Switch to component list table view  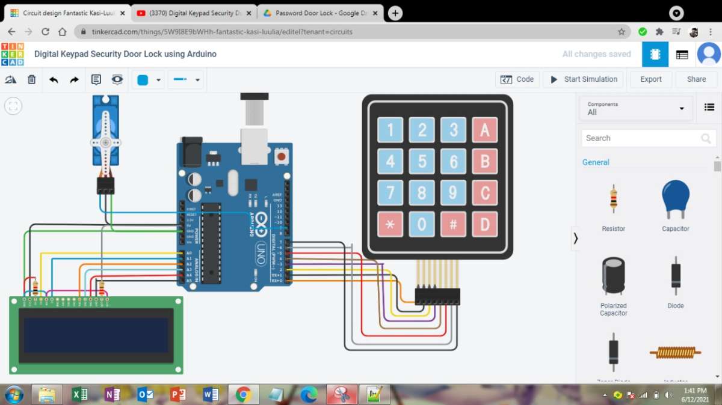pos(682,54)
